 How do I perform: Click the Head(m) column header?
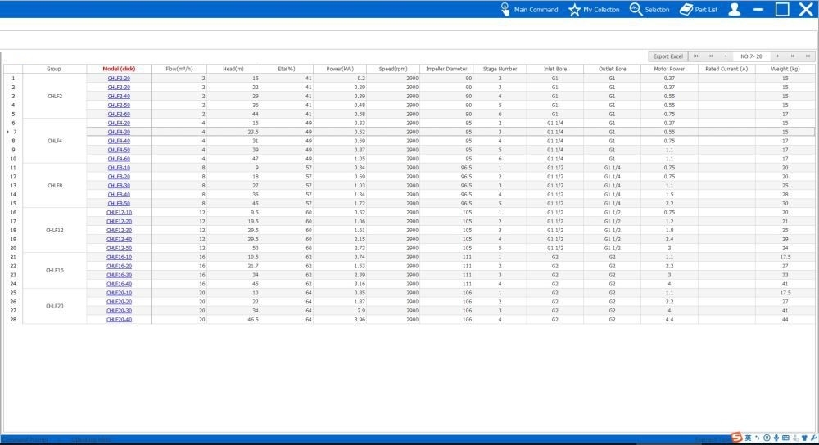pos(233,69)
